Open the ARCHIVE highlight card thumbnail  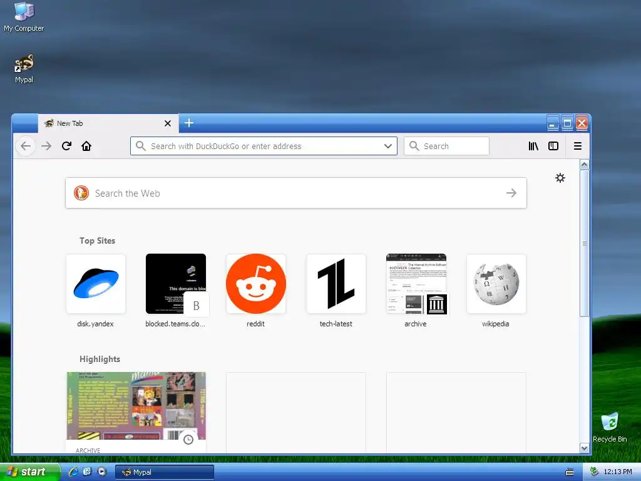tap(136, 406)
